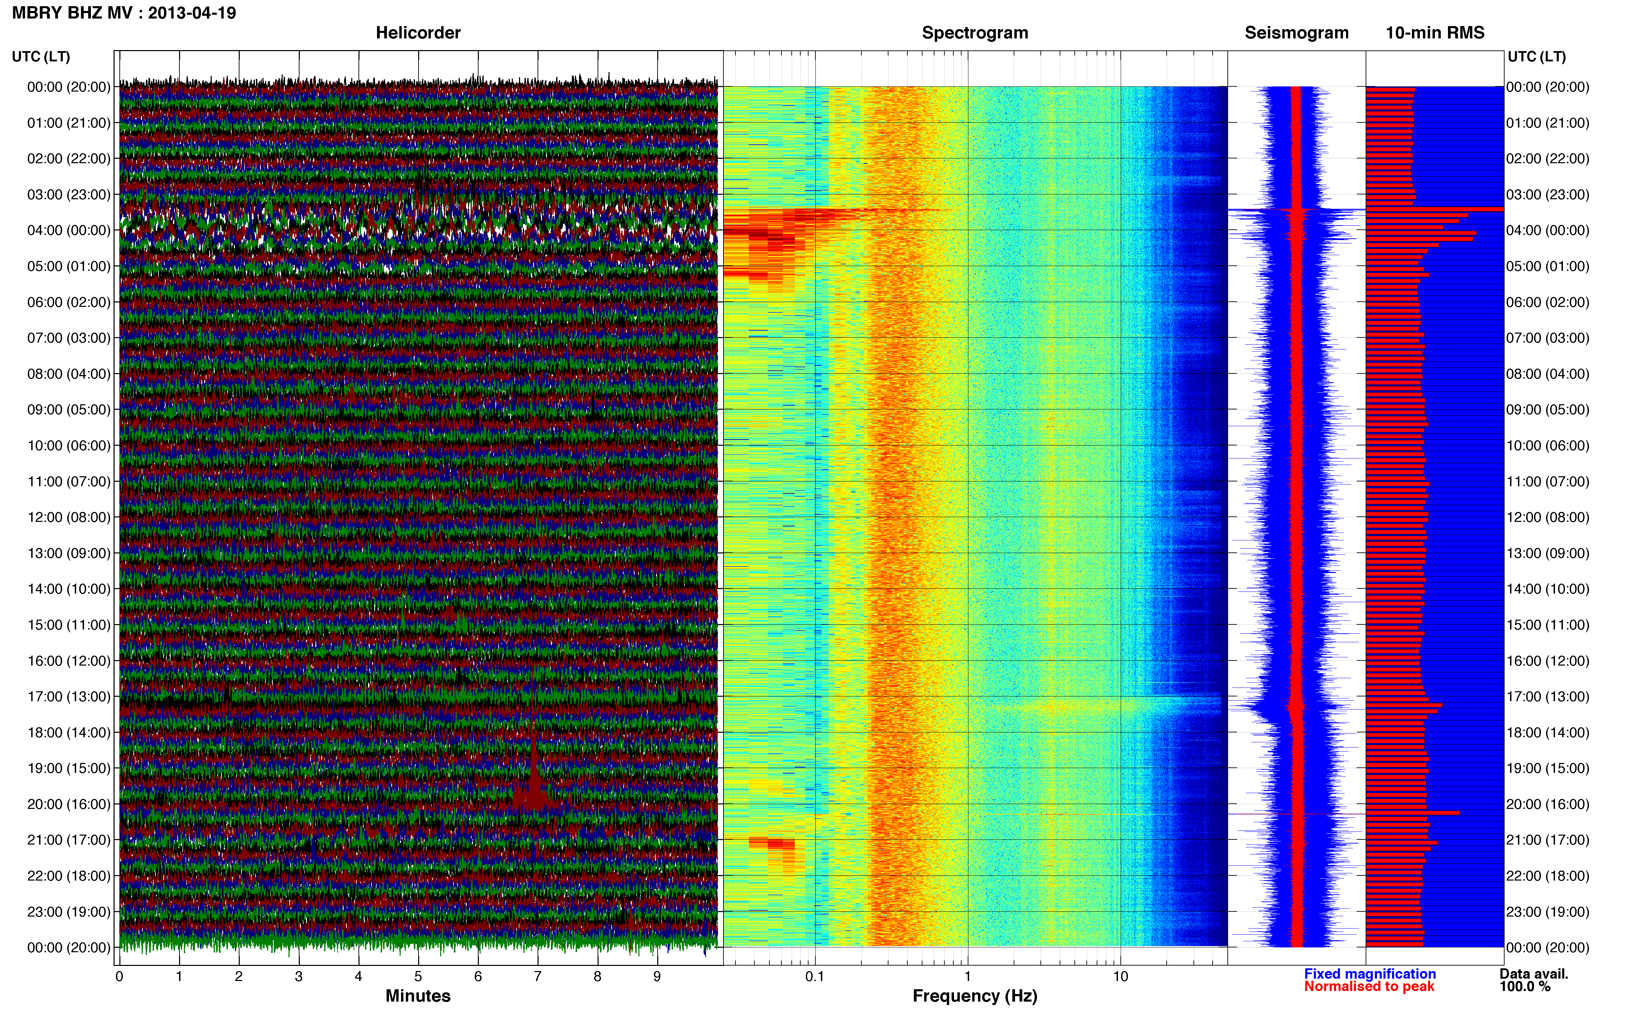This screenshot has width=1626, height=1016.
Task: Click the 'UTC (LT)' label above the RMS time axis
Action: click(1536, 57)
